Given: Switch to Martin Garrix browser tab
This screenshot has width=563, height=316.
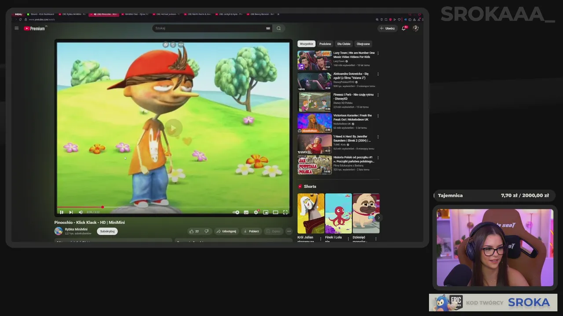Looking at the screenshot, I should pos(198,14).
